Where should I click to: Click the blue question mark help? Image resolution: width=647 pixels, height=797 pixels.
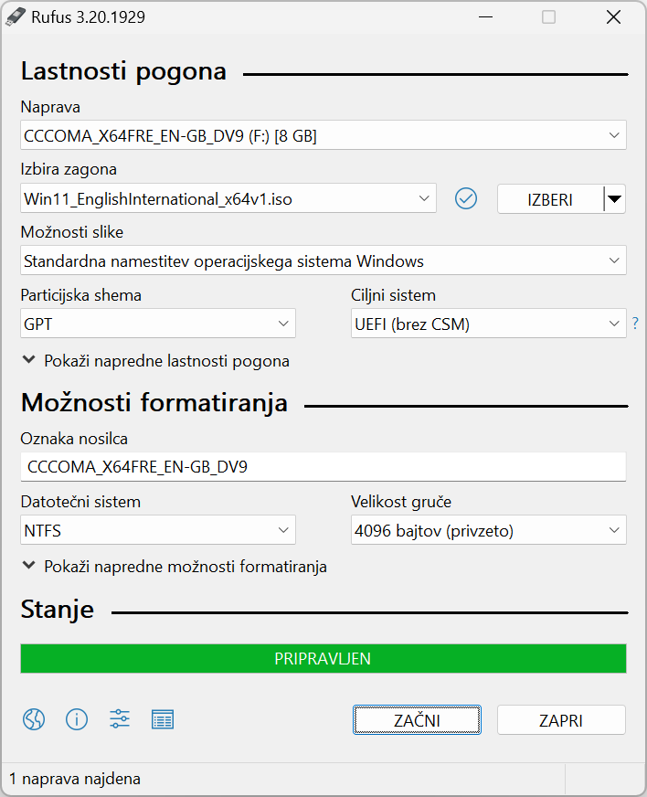(635, 324)
